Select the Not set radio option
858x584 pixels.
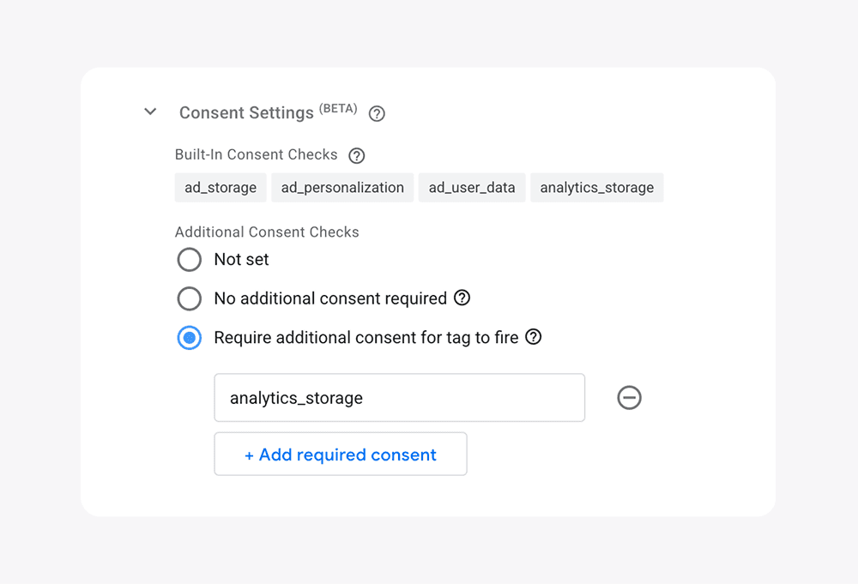189,259
